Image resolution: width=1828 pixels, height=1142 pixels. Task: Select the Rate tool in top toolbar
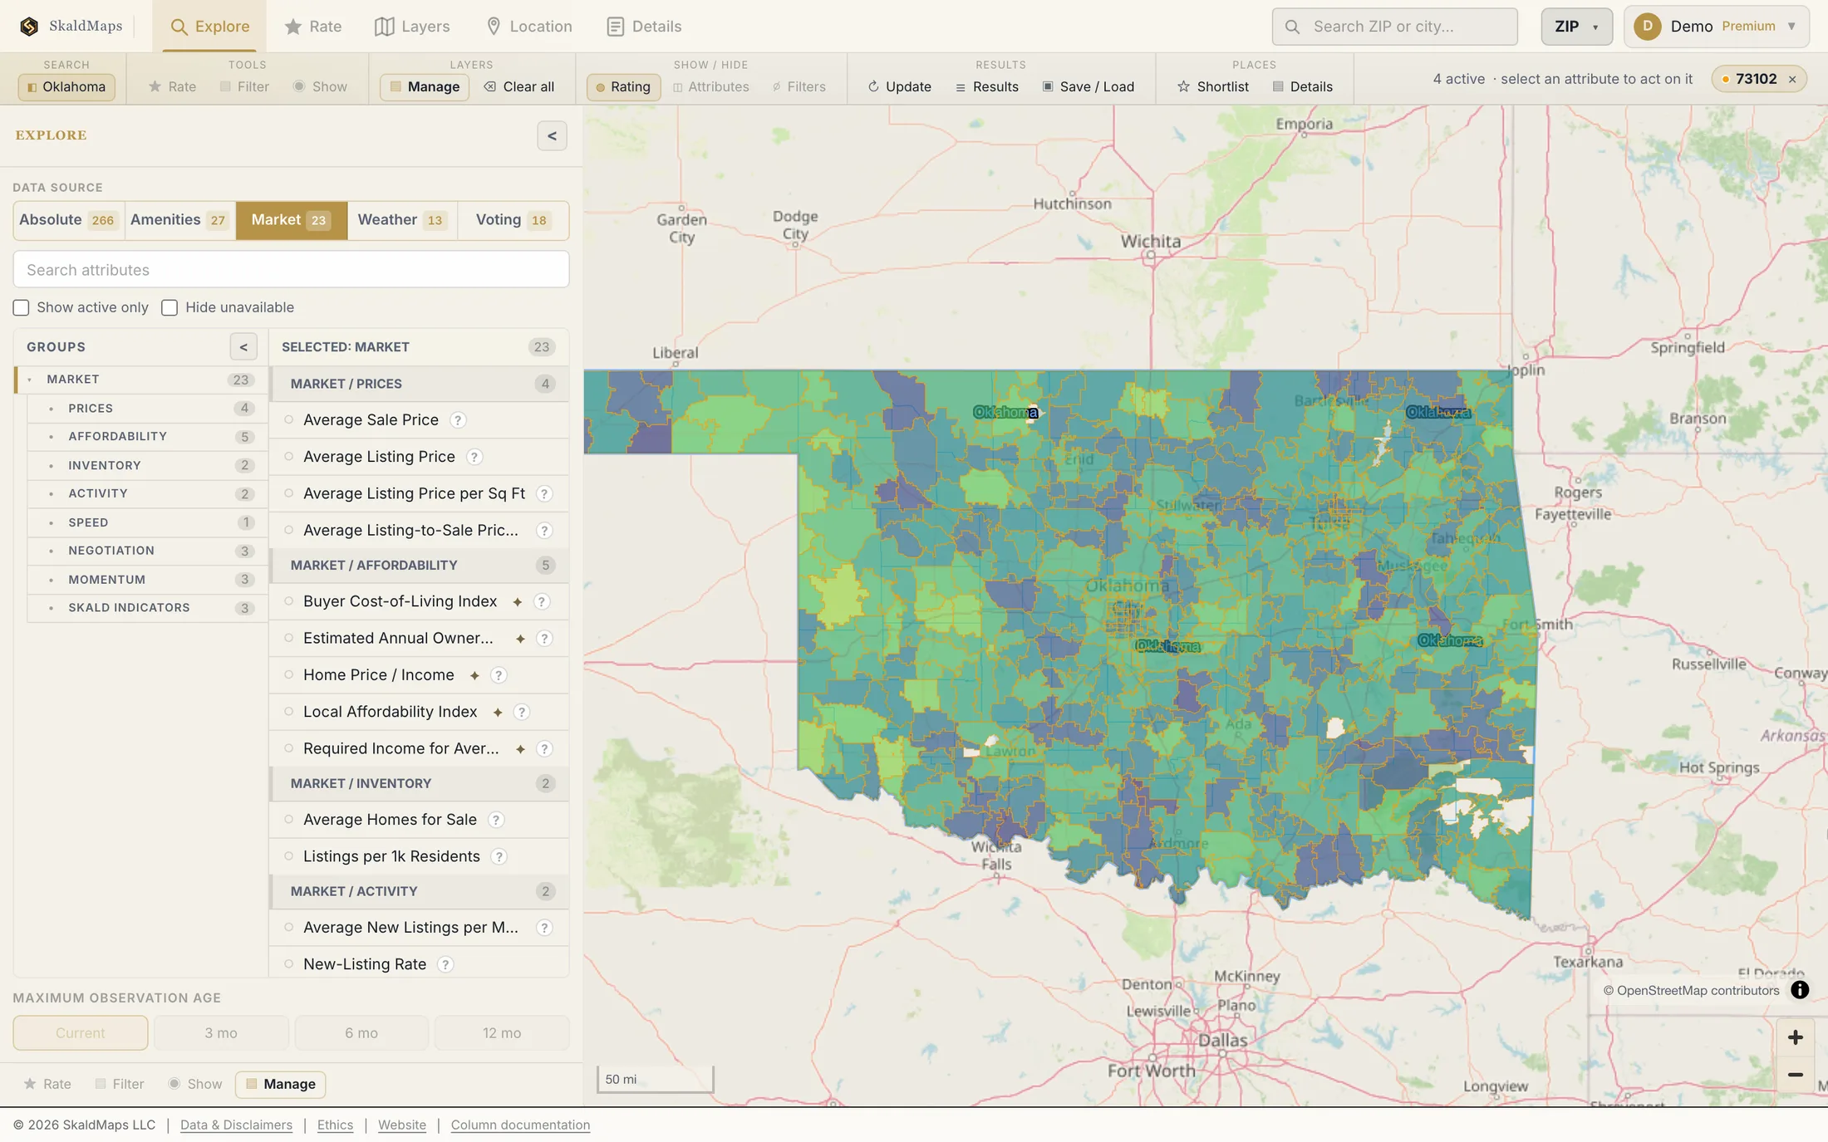pyautogui.click(x=172, y=86)
